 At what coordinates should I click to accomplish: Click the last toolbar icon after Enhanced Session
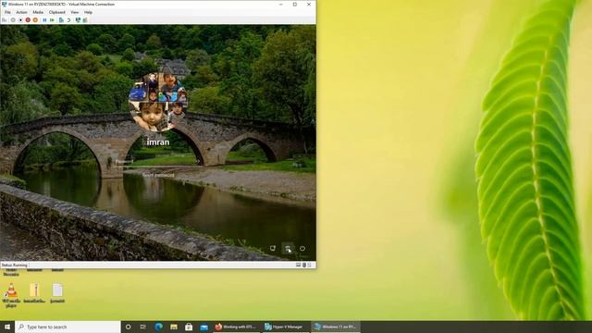(85, 20)
